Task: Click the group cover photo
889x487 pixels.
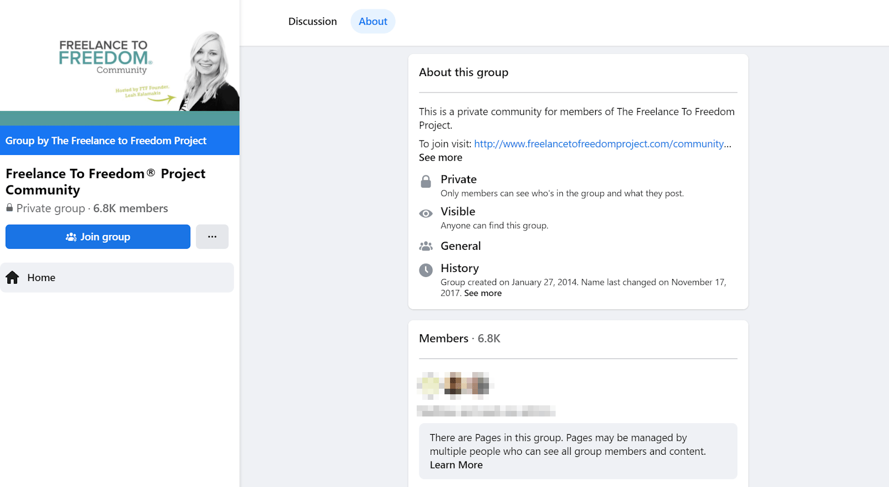Action: (119, 61)
